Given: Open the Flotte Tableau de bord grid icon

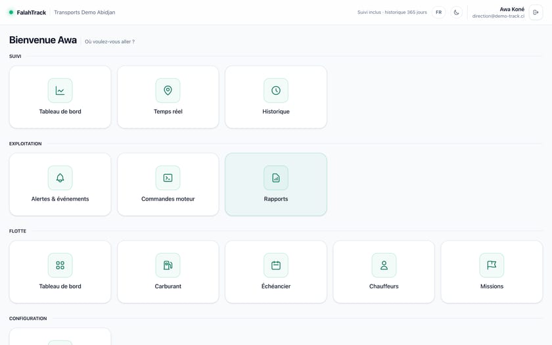Looking at the screenshot, I should pos(60,265).
